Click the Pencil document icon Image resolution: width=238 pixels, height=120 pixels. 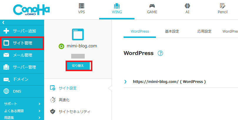(x=222, y=6)
